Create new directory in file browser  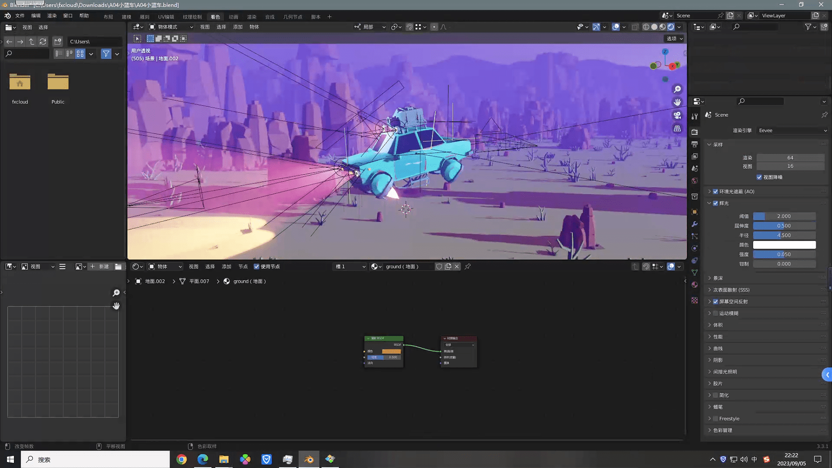(x=58, y=42)
